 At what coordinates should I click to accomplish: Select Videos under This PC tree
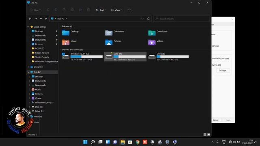(x=38, y=98)
